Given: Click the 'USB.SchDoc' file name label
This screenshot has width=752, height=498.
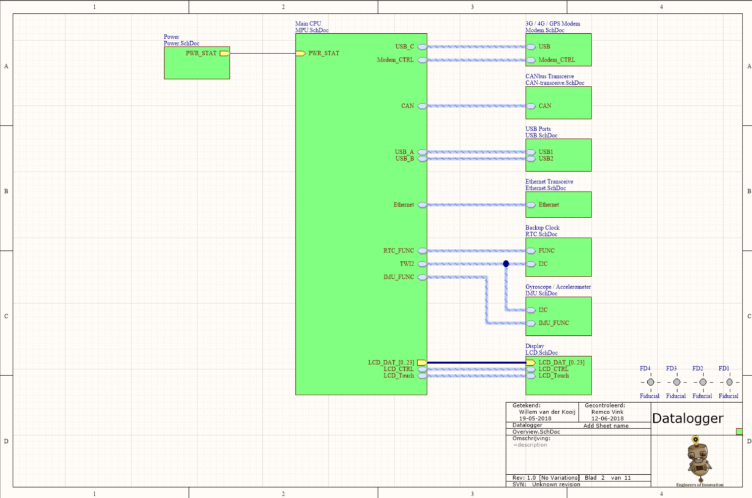Looking at the screenshot, I should 541,135.
